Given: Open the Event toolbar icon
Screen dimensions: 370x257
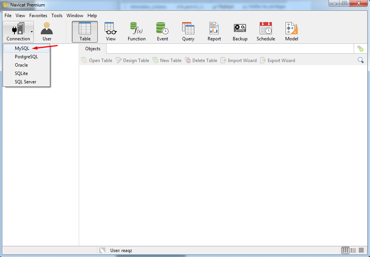Looking at the screenshot, I should pyautogui.click(x=162, y=32).
